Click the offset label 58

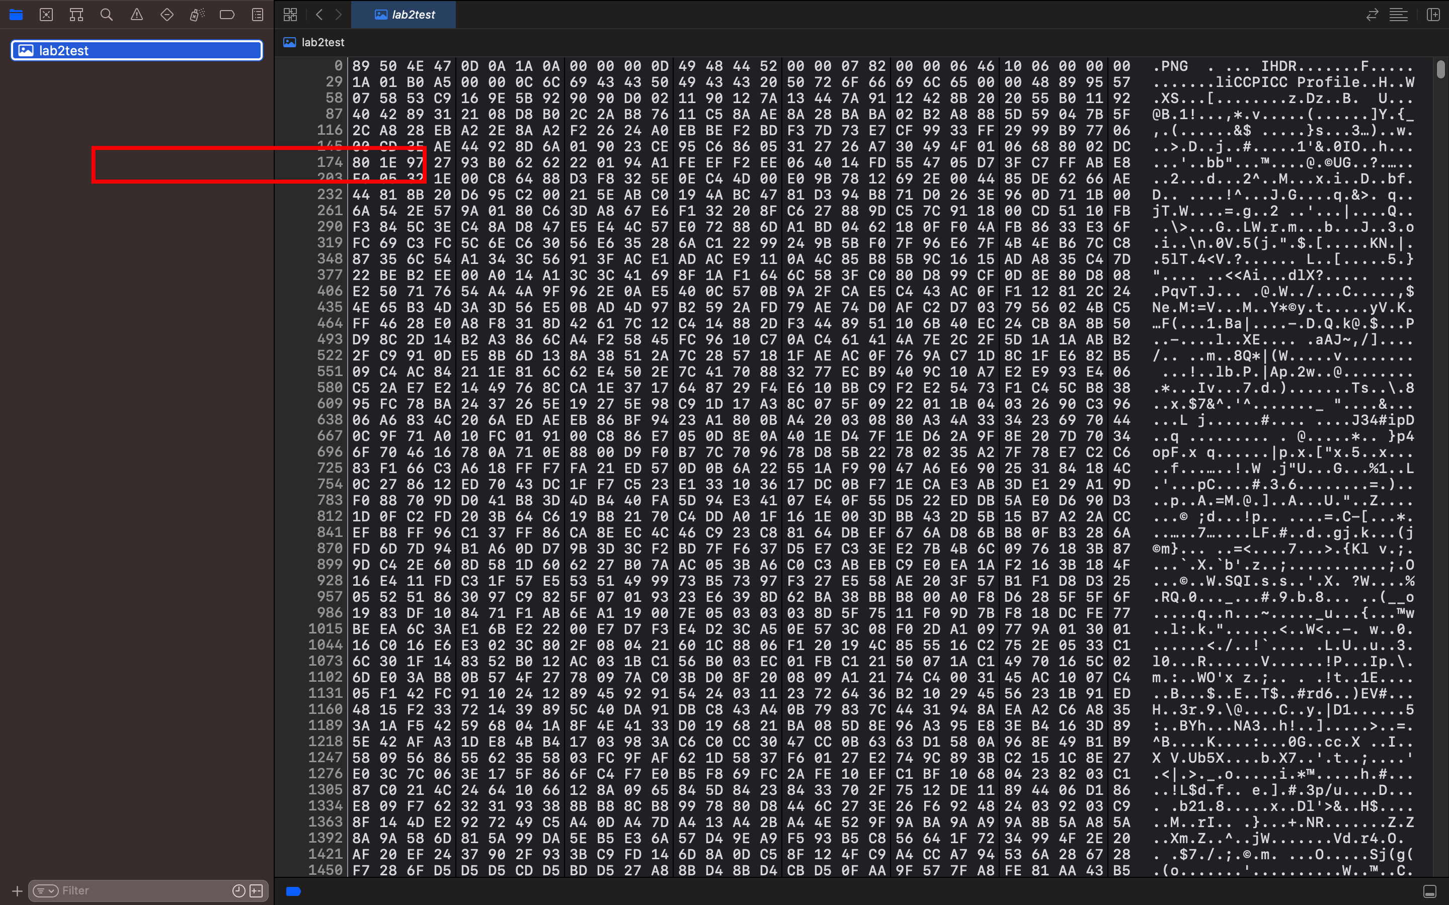point(334,98)
